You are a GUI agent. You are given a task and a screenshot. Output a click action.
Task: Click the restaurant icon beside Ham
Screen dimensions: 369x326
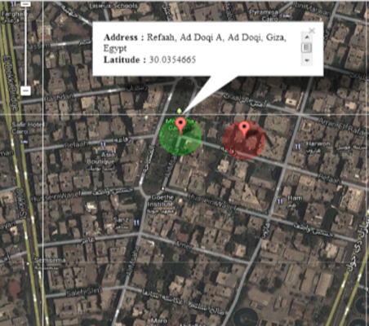pyautogui.click(x=280, y=201)
